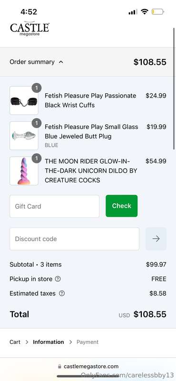The height and width of the screenshot is (381, 176).
Task: Focus the Gift Card input field
Action: (54, 206)
